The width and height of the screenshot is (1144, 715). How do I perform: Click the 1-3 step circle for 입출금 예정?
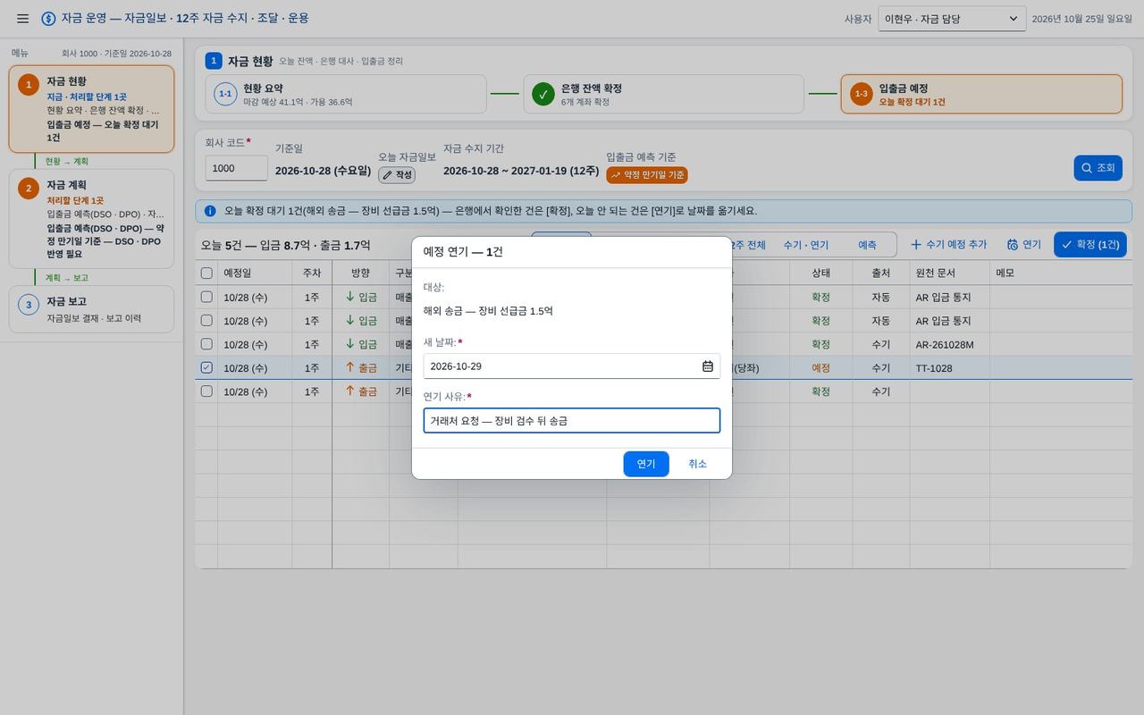pos(862,94)
